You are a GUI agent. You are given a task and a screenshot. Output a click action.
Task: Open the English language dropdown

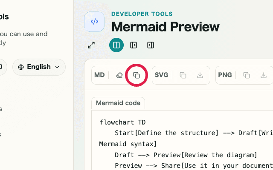(39, 67)
